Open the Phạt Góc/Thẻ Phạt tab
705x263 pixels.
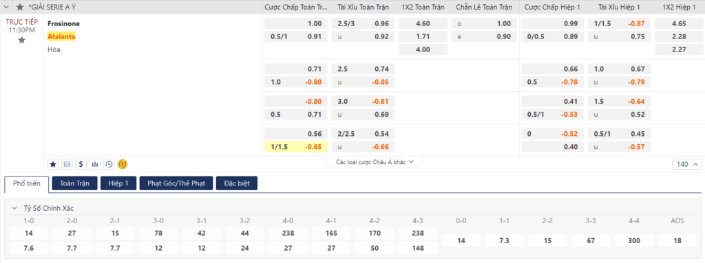click(x=176, y=183)
